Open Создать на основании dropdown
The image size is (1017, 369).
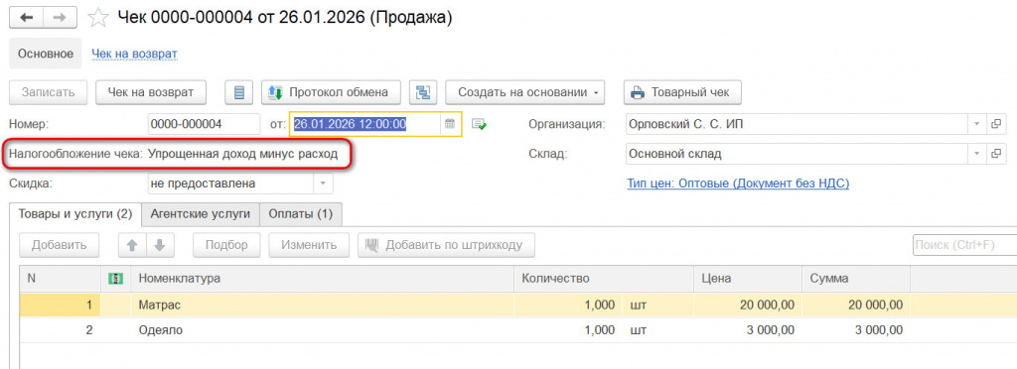point(524,92)
